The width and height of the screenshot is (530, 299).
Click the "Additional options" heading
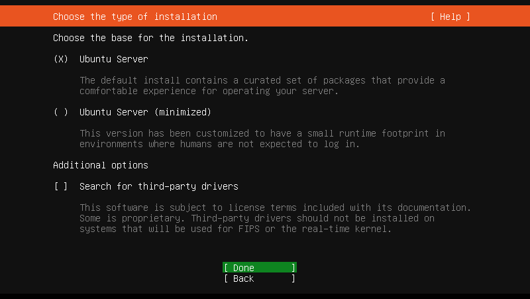100,165
